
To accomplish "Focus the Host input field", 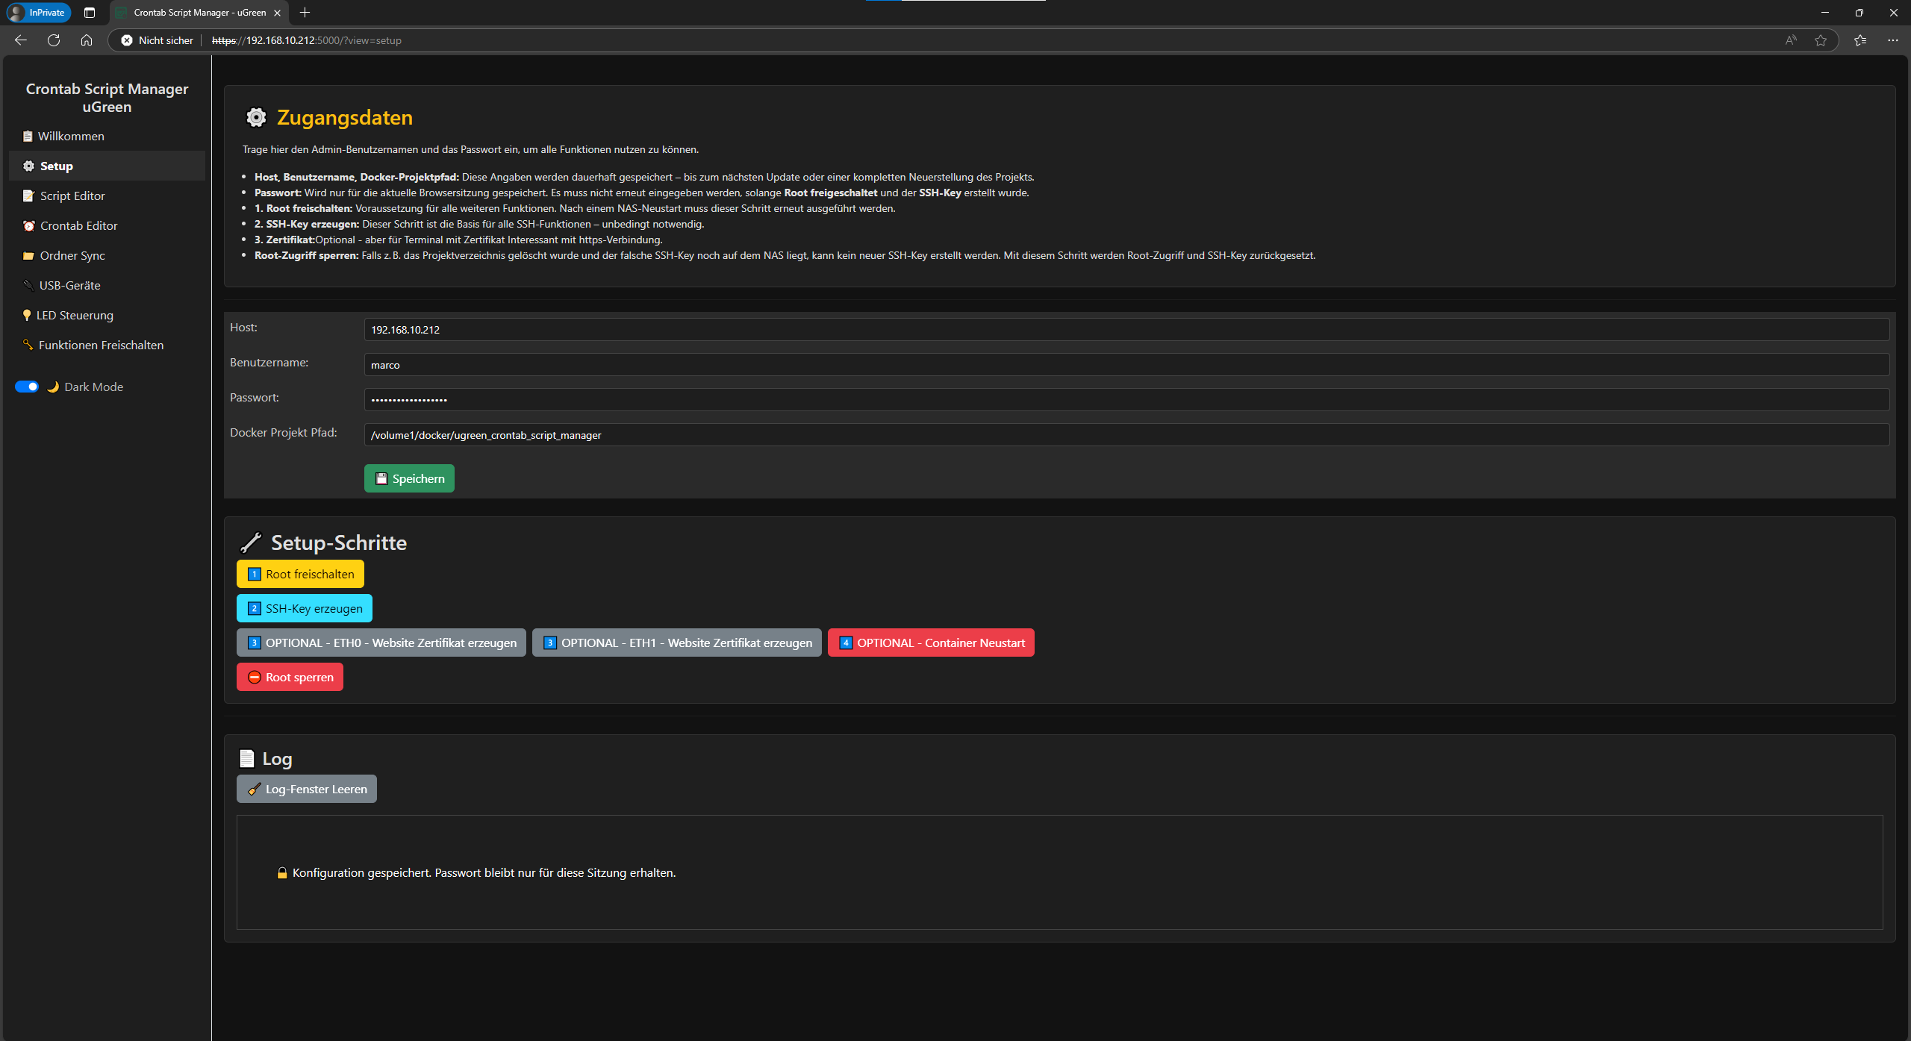I will [1126, 329].
